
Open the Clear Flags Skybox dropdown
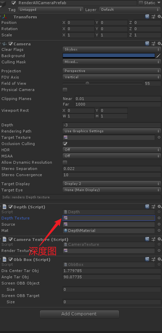112,49
